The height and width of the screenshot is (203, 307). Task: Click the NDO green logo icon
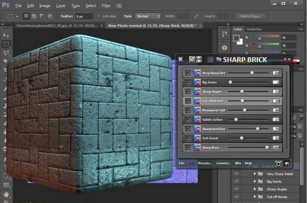(x=180, y=59)
